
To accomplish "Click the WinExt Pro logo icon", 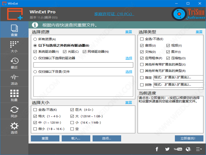I will pyautogui.click(x=15, y=14).
